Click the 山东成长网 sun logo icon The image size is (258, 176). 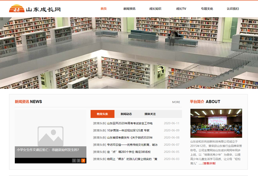(17, 9)
